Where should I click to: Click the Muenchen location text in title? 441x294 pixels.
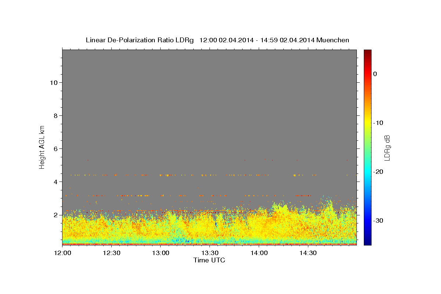click(x=333, y=40)
